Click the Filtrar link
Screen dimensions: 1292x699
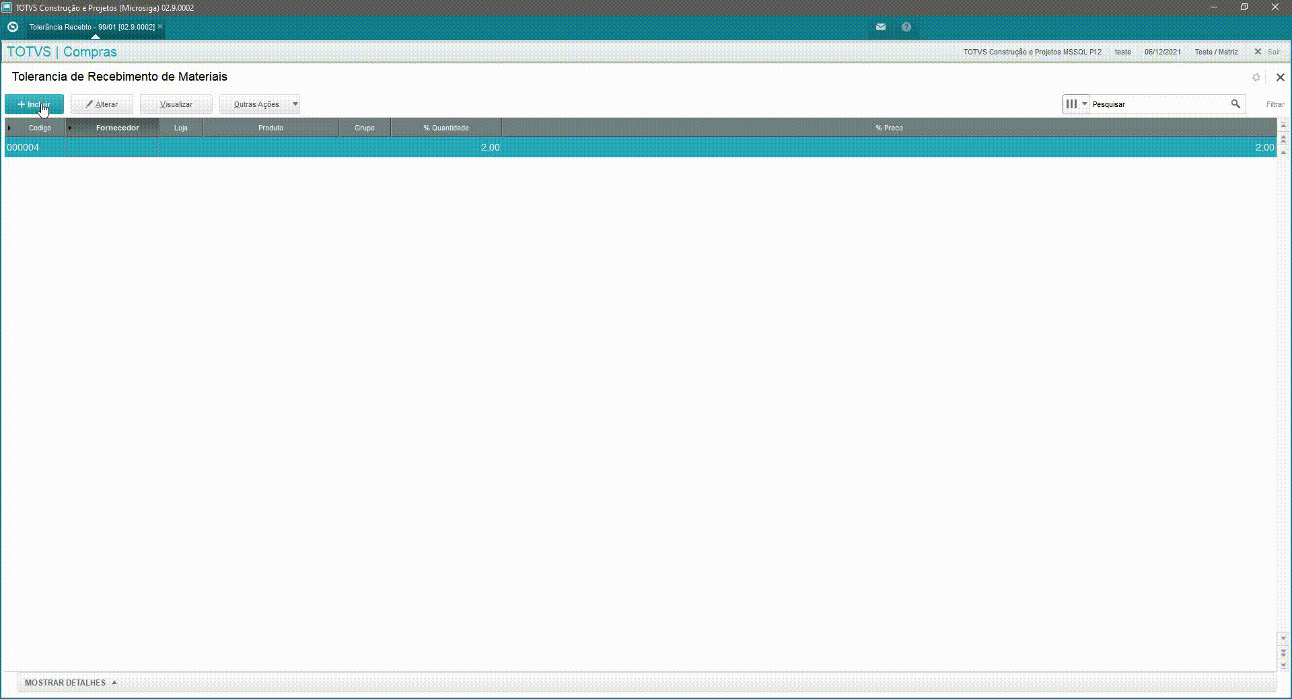(x=1275, y=104)
